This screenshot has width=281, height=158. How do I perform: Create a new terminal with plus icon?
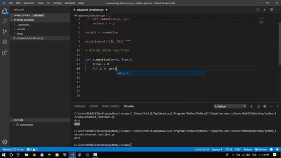click(251, 106)
